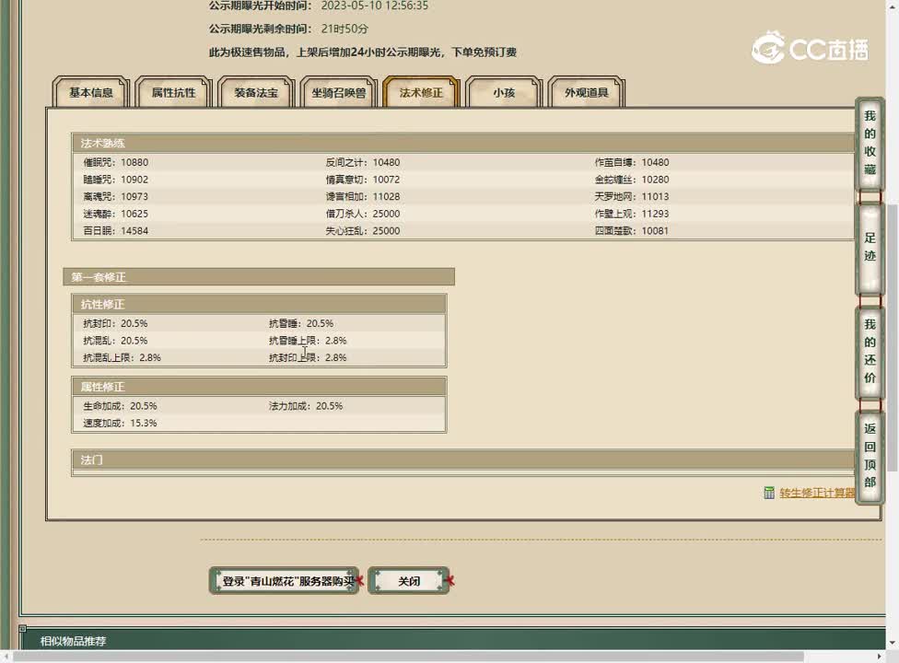
Task: Select the 四面楚歌: 10081 entry
Action: click(632, 231)
